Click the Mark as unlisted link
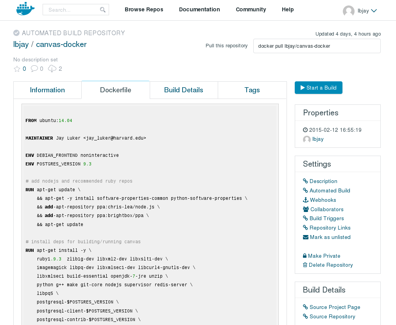396x325 pixels. pyautogui.click(x=330, y=237)
